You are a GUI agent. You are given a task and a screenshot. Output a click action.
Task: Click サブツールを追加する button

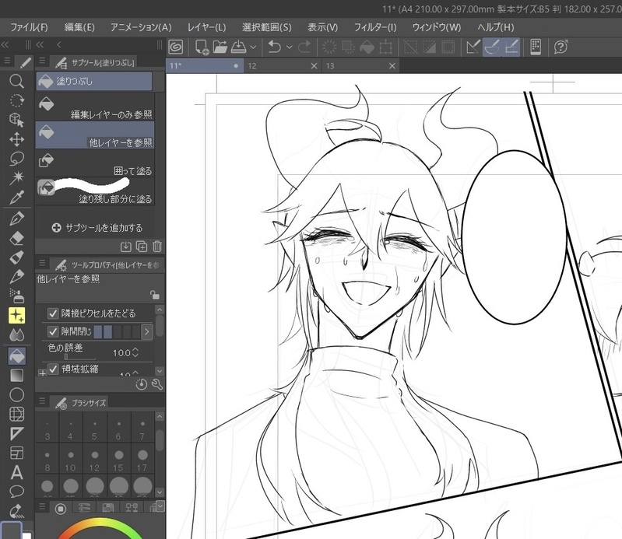pos(97,228)
